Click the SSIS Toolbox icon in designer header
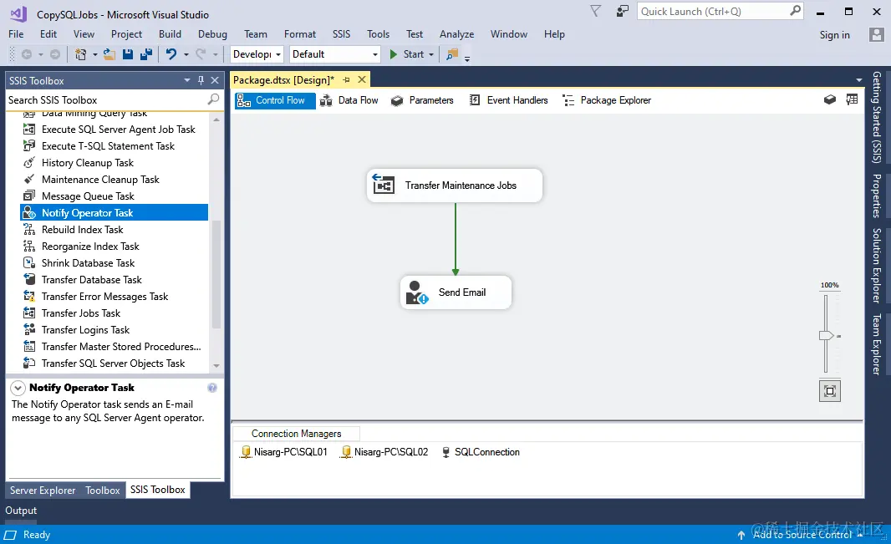The width and height of the screenshot is (891, 544). click(x=830, y=100)
